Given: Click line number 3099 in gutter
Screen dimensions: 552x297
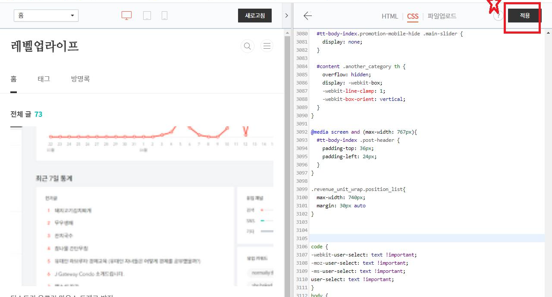Looking at the screenshot, I should coord(302,189).
